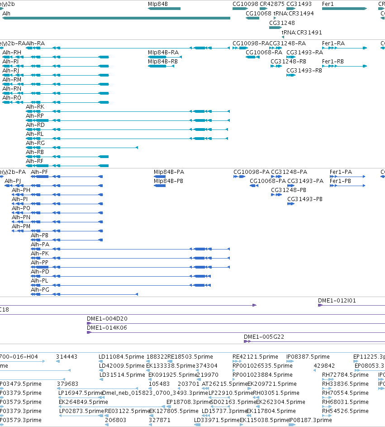
Task: Click the Alh-PJ protein label
Action: 13,181
